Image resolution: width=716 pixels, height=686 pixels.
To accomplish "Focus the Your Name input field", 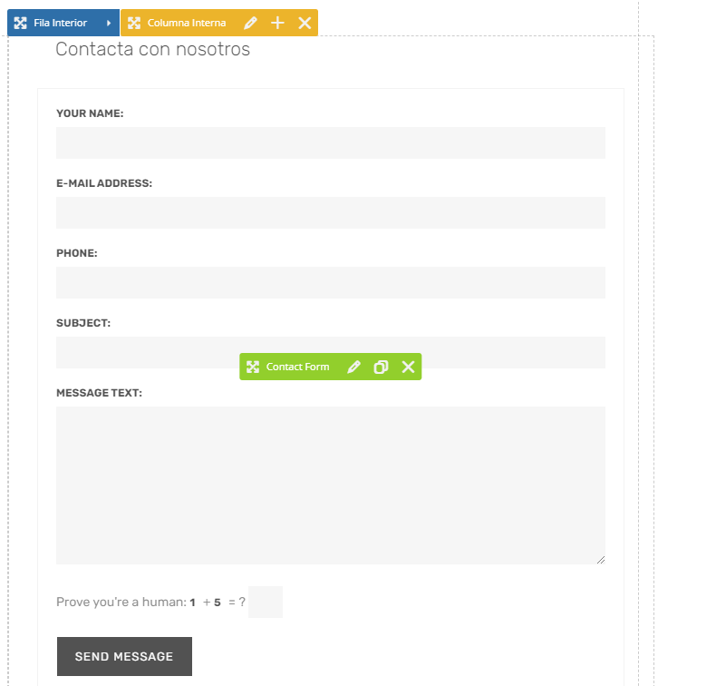I will (331, 143).
